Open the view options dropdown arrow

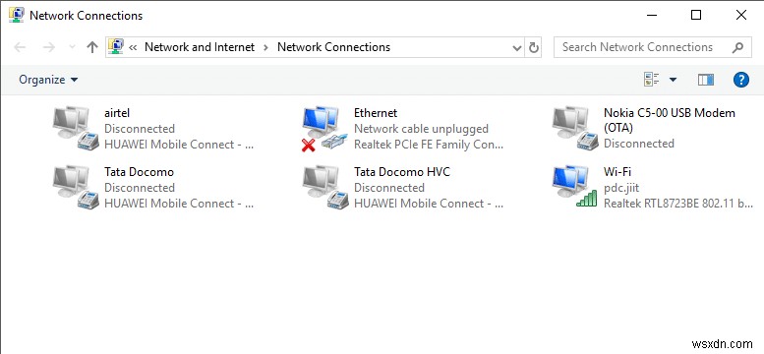coord(673,80)
